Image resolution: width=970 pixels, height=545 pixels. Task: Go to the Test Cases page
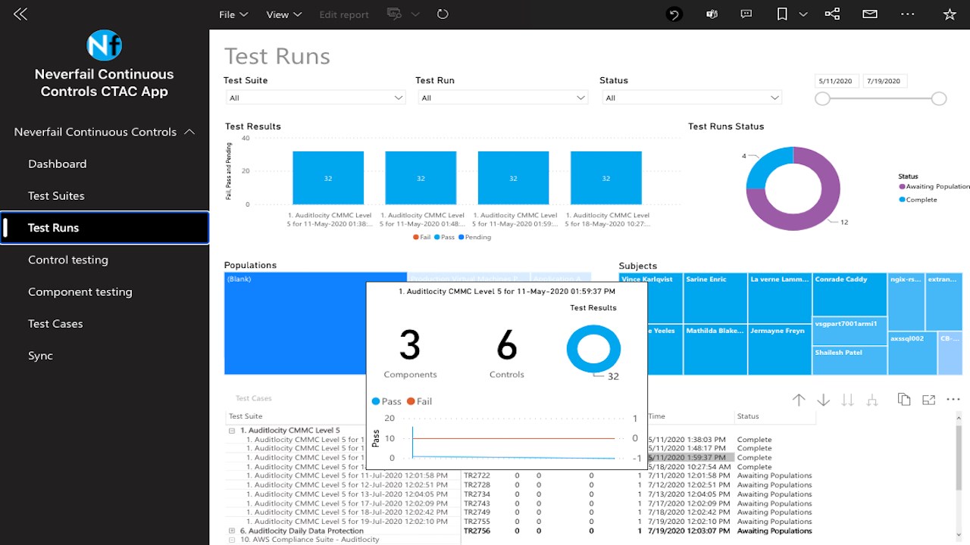click(x=55, y=323)
